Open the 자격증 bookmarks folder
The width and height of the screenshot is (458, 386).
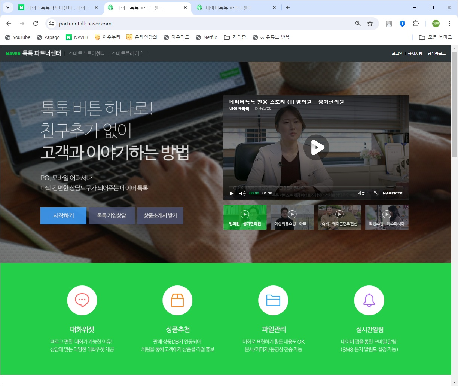click(x=235, y=37)
